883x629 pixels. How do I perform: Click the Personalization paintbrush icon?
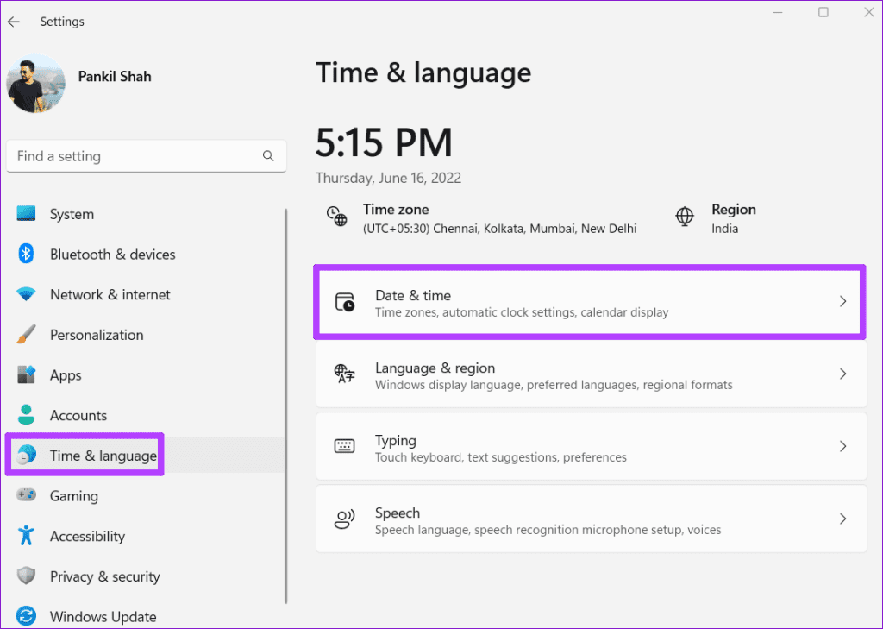click(26, 335)
